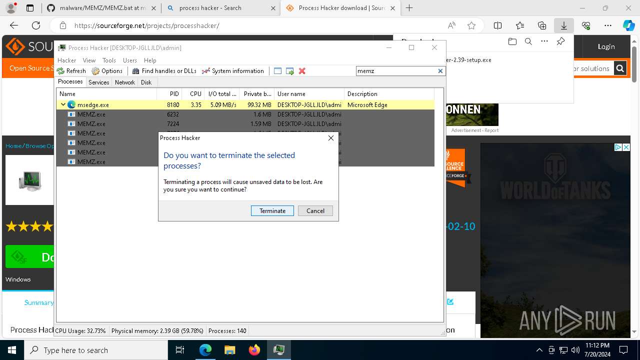Open System information graph icon
Image resolution: width=640 pixels, height=360 pixels.
[205, 71]
